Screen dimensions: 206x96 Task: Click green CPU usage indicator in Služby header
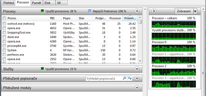click(x=42, y=69)
